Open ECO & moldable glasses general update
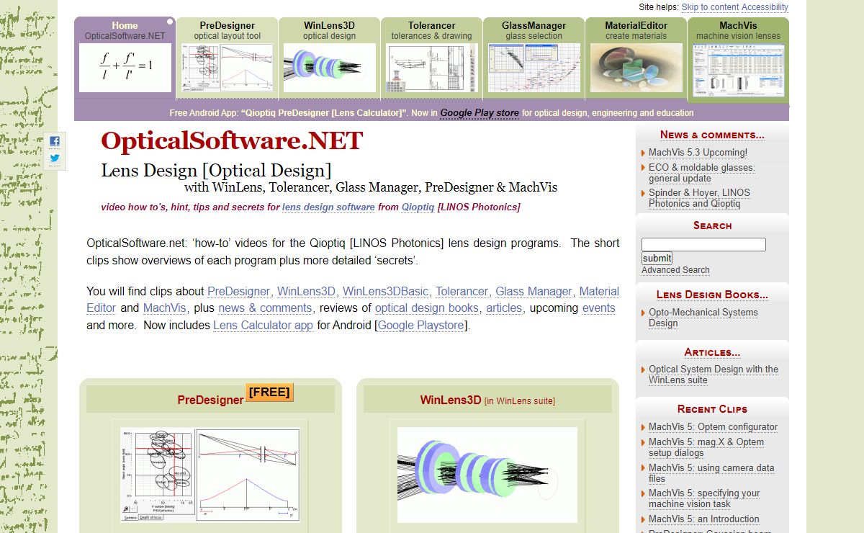 (x=702, y=173)
